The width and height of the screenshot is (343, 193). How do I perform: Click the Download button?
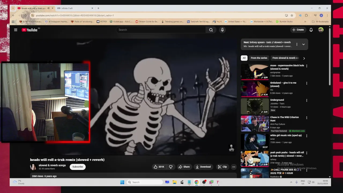(203, 167)
